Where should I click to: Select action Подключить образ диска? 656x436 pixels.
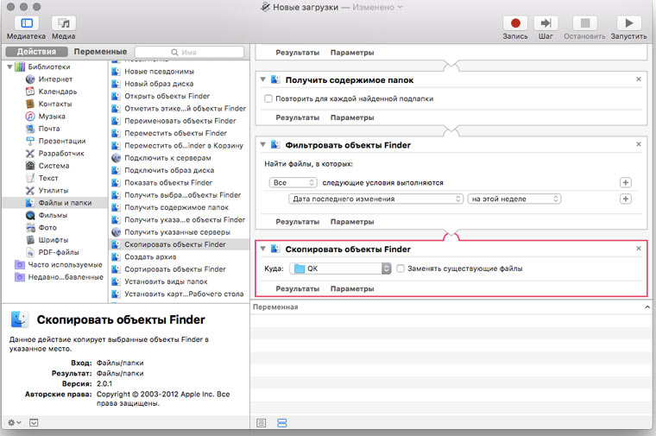point(169,170)
